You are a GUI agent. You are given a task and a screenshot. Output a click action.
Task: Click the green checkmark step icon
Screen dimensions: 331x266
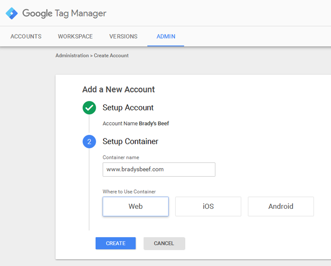(x=89, y=108)
